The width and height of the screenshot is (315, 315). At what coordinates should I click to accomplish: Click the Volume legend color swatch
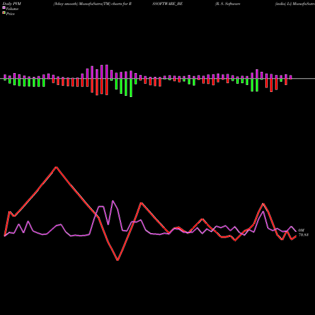point(4,8)
